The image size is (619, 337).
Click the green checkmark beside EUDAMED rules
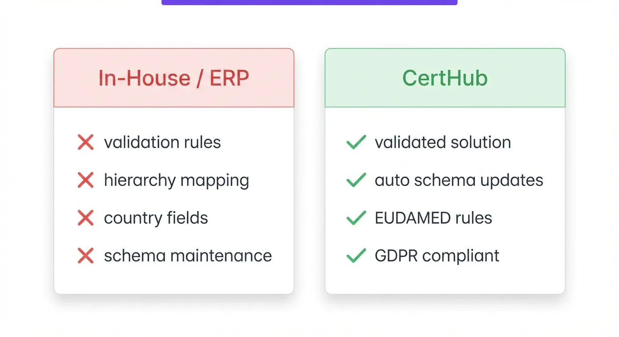pyautogui.click(x=356, y=218)
